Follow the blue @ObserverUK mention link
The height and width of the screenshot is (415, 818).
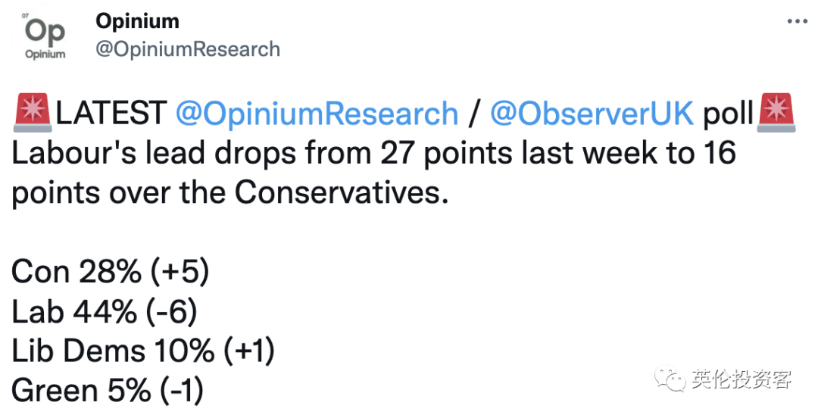(592, 114)
